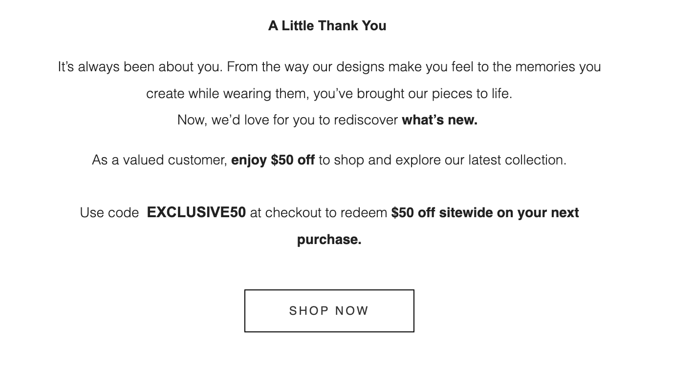Image resolution: width=693 pixels, height=368 pixels.
Task: Click $50 off sitewide on your next purchase
Action: click(x=485, y=212)
